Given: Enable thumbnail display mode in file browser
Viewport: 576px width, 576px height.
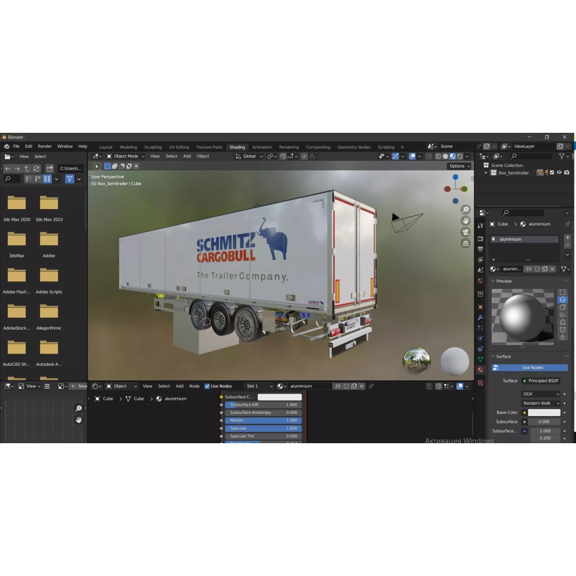Looking at the screenshot, I should [x=47, y=179].
